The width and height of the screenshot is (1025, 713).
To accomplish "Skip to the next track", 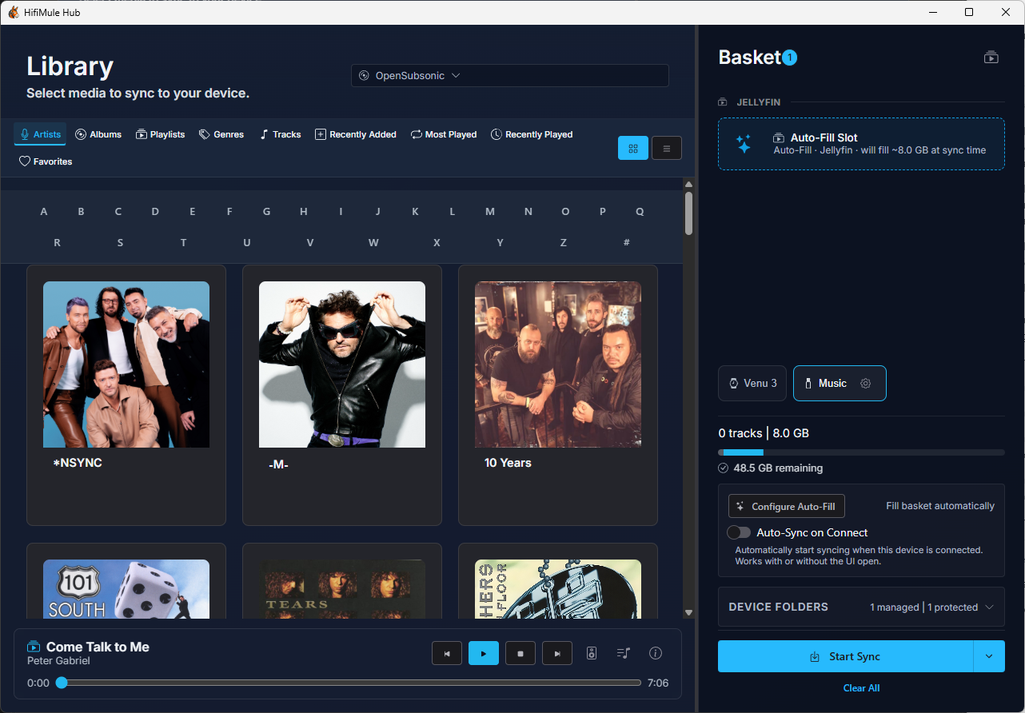I will pos(557,653).
